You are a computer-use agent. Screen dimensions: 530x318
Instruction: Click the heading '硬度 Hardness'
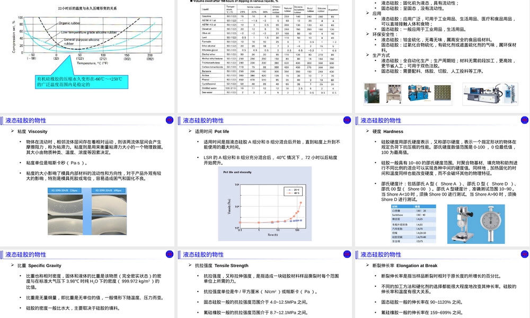[388, 131]
